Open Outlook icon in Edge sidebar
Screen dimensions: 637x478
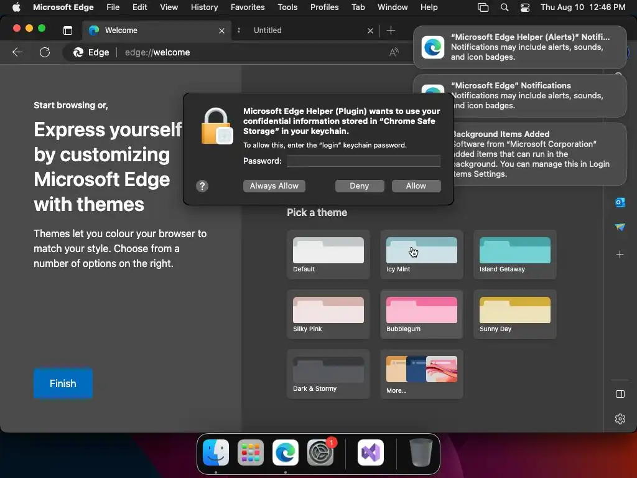click(x=620, y=202)
